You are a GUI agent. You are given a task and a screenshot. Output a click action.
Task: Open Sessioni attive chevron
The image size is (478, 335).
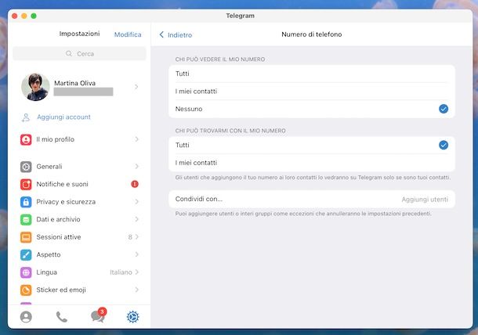coord(136,237)
